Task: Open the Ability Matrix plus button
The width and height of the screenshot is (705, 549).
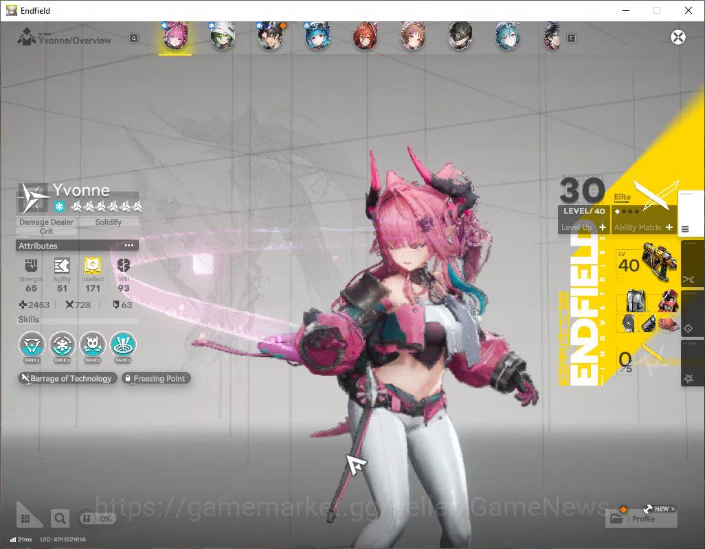Action: tap(669, 227)
